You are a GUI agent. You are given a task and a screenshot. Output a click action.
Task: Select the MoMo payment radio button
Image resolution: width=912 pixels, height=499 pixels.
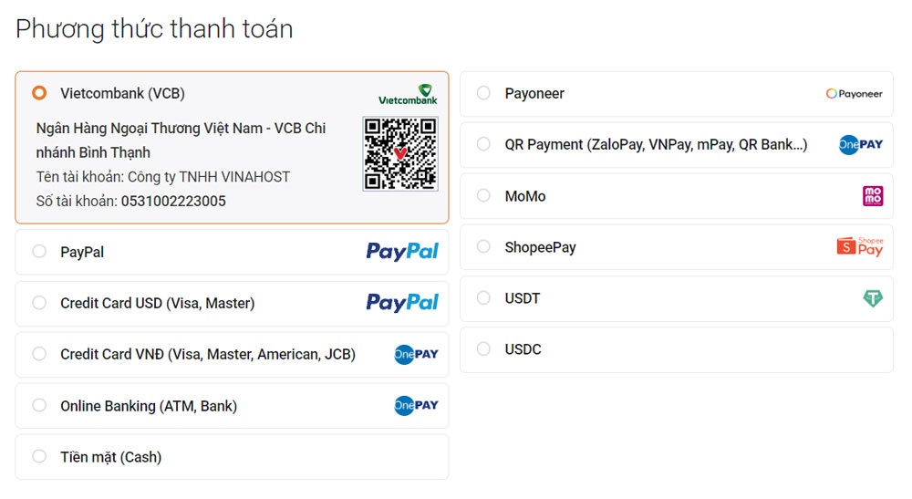click(483, 196)
